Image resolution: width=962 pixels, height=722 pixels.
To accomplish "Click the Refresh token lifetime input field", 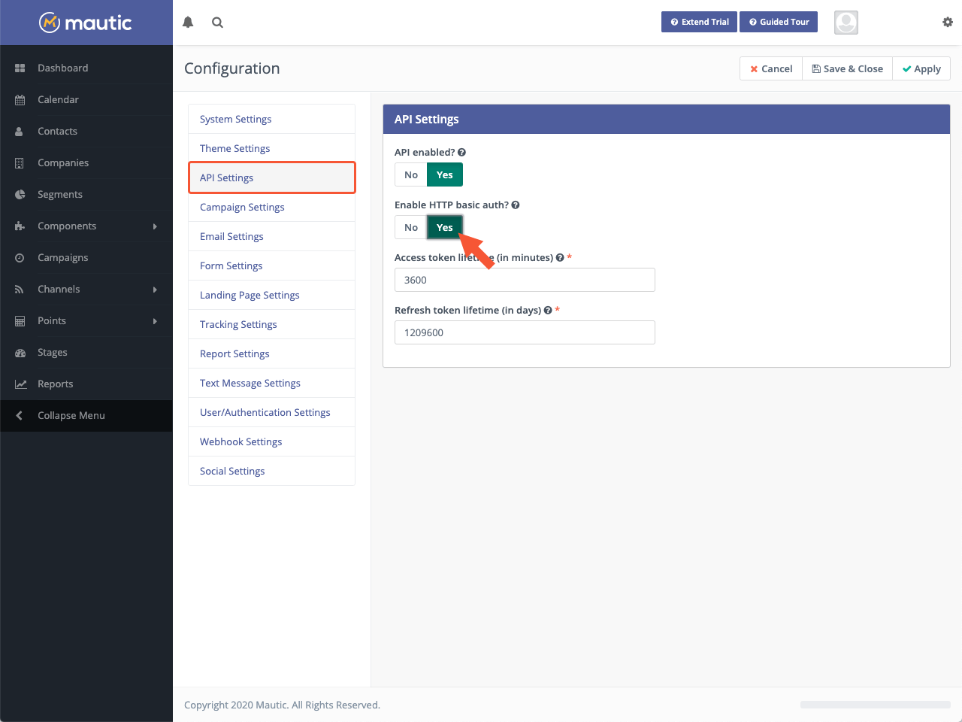I will pyautogui.click(x=525, y=332).
